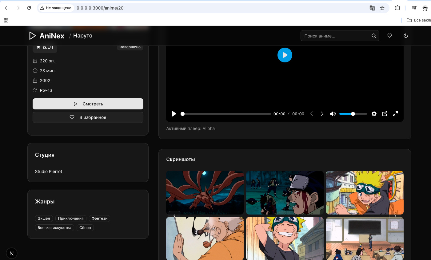Open the Все закладки bookmarks folder
The height and width of the screenshot is (260, 431).
419,20
